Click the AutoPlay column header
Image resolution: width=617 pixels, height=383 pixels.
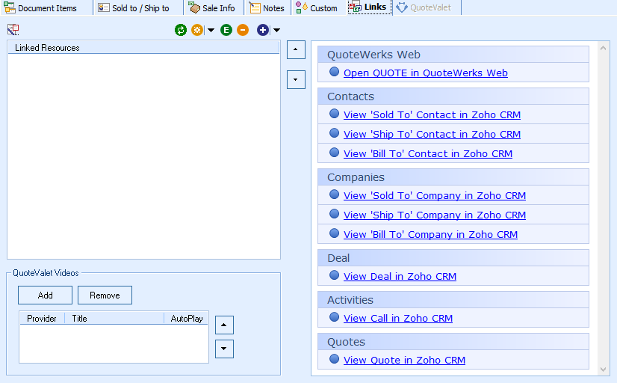click(187, 319)
